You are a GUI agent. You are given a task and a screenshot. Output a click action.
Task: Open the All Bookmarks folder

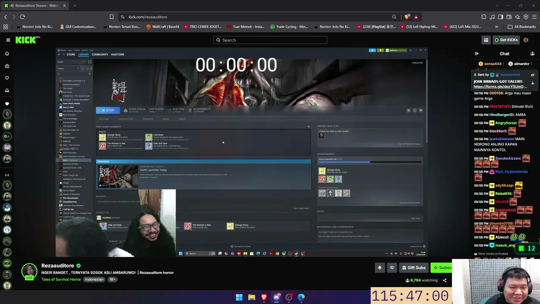tap(522, 27)
